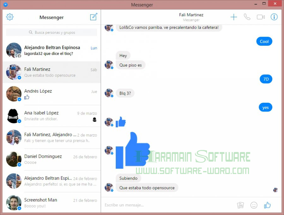The height and width of the screenshot is (215, 284).
Task: Click Screenshot Man's avatar
Action: point(14,203)
